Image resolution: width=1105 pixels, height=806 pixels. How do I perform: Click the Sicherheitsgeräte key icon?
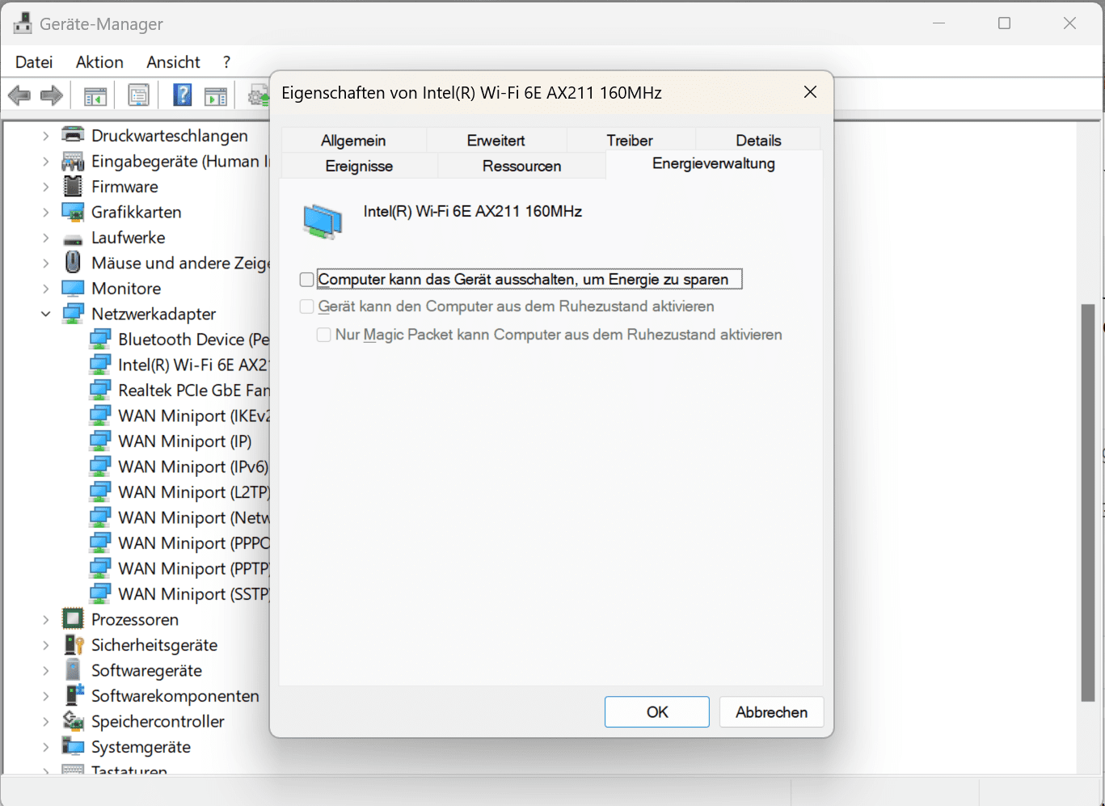[x=74, y=644]
